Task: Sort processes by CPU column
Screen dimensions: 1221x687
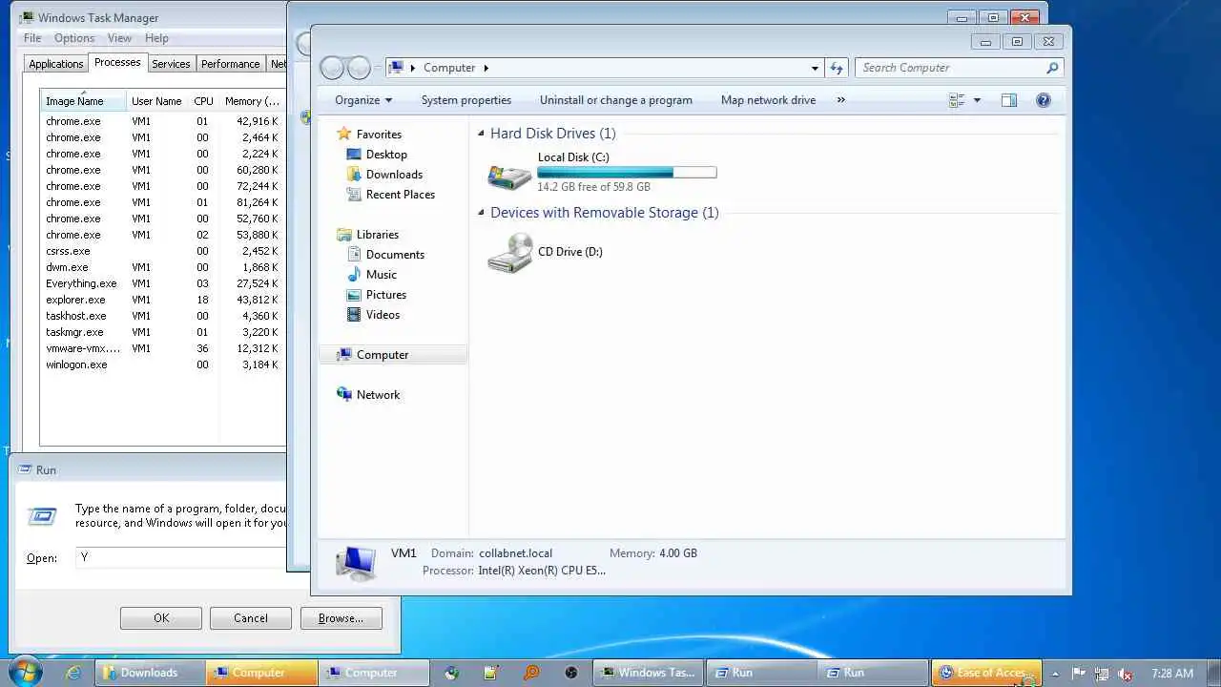Action: (x=203, y=101)
